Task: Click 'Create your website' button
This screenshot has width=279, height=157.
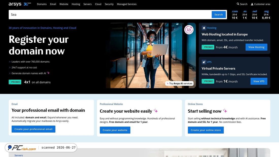Action: click(x=115, y=130)
